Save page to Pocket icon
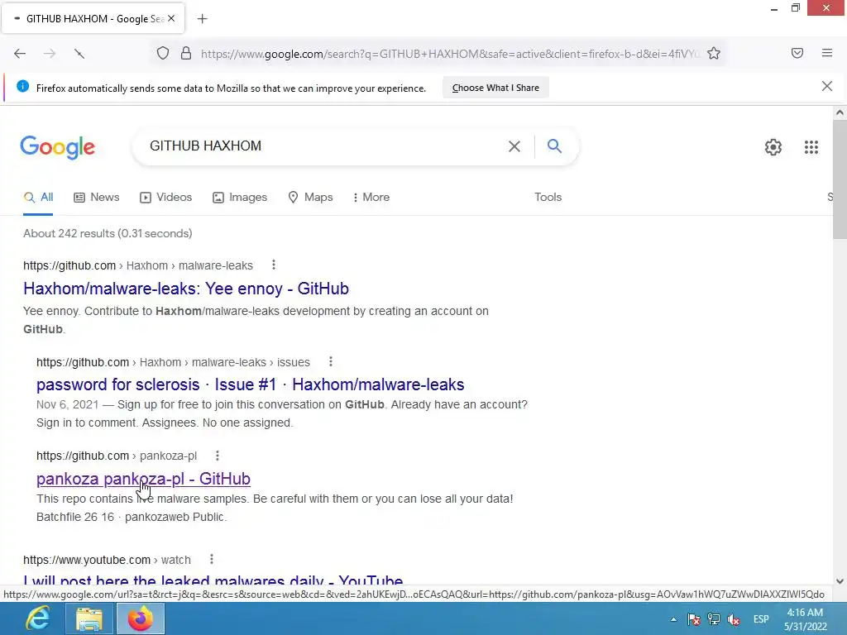847x635 pixels. 797,53
